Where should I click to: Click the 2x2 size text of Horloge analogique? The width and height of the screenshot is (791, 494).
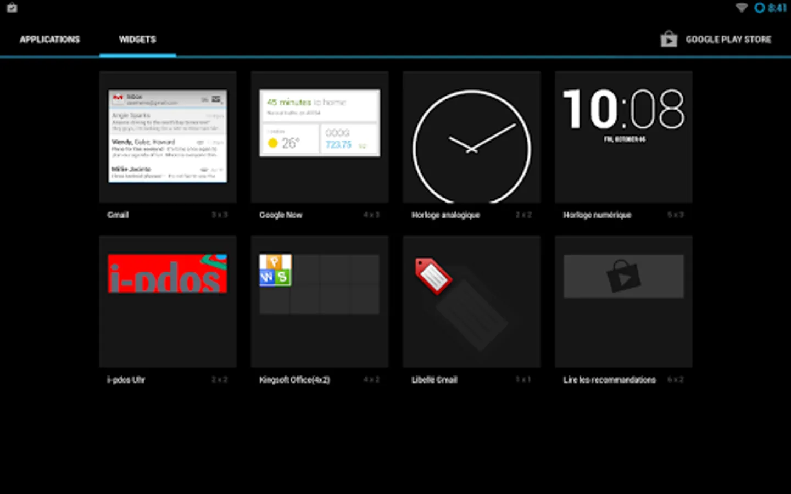pyautogui.click(x=523, y=215)
